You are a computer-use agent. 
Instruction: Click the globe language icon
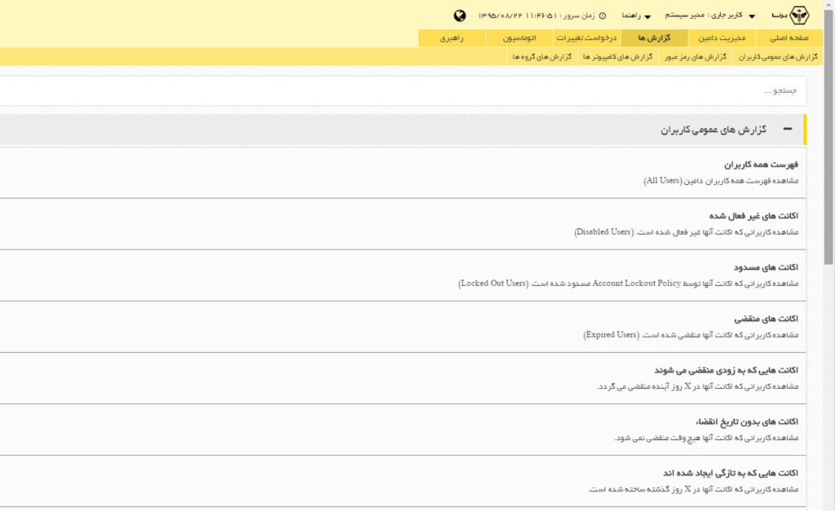coord(460,15)
